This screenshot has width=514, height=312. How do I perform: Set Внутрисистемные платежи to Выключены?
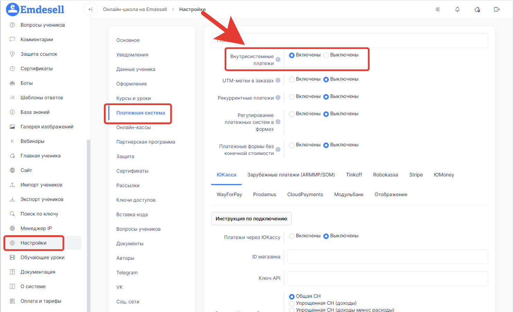pos(326,55)
